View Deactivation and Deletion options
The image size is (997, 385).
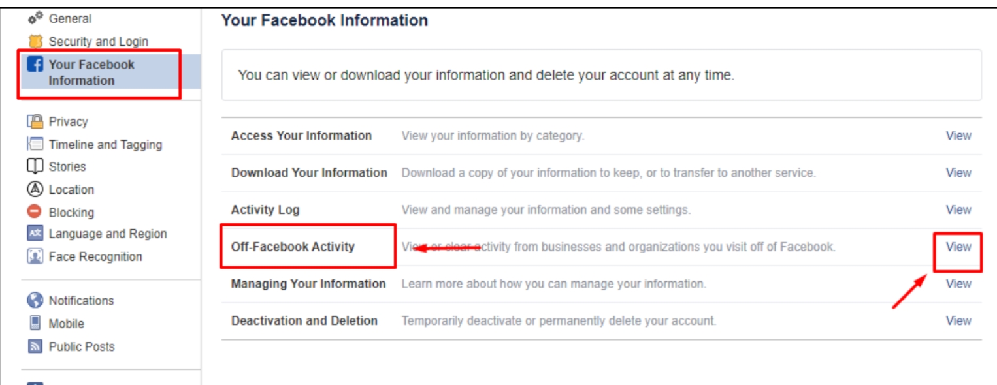tap(958, 321)
